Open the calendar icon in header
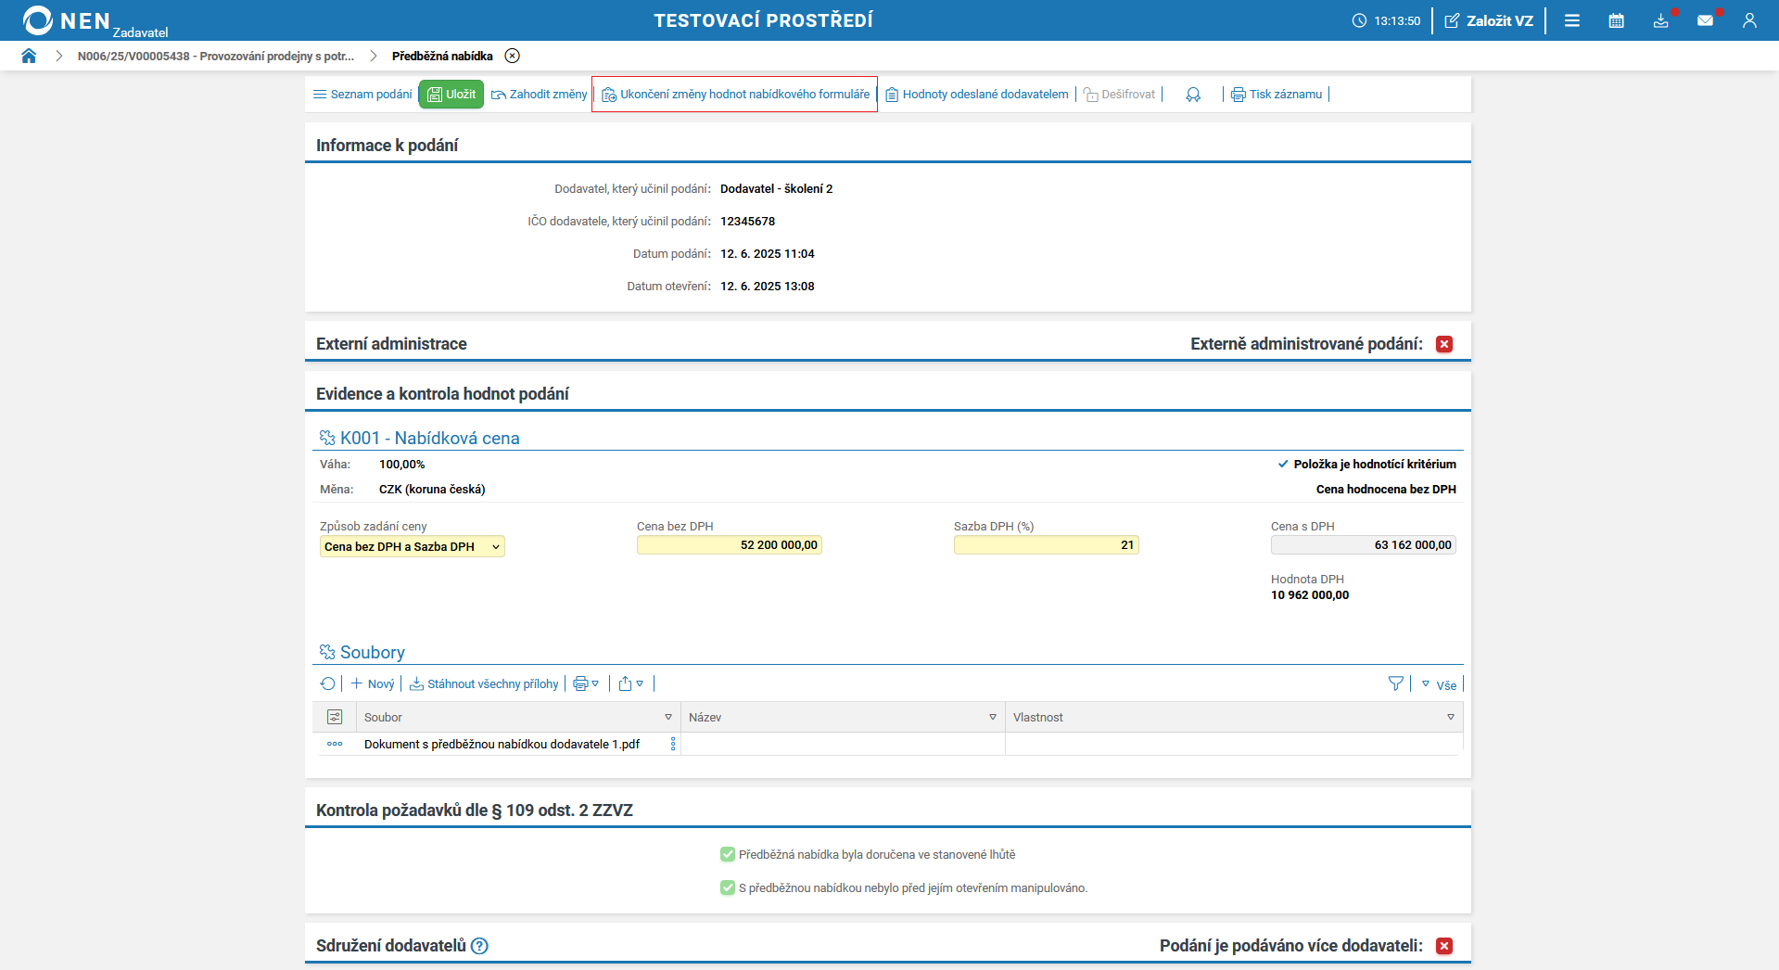 point(1616,20)
